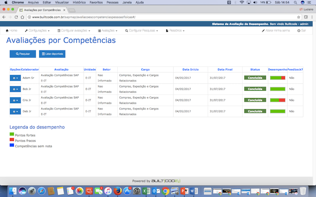Click the browser back arrow

click(x=4, y=17)
